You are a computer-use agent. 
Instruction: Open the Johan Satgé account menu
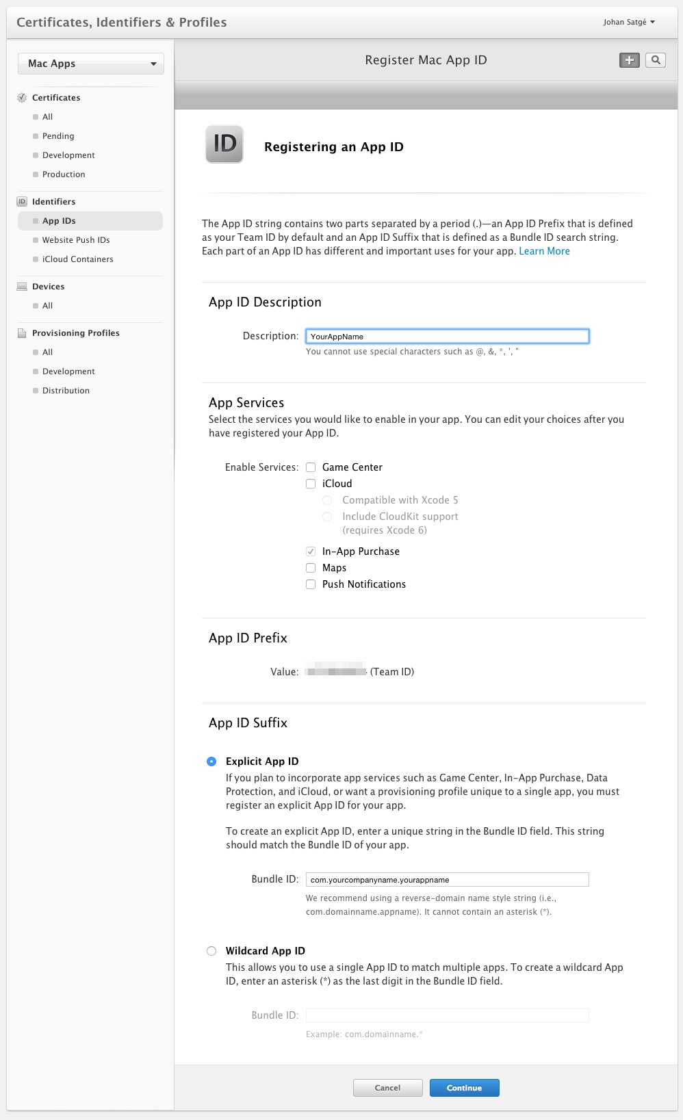[x=628, y=22]
